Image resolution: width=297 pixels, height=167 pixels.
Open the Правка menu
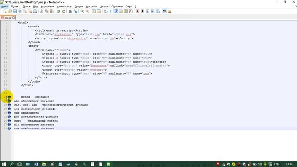point(15,6)
